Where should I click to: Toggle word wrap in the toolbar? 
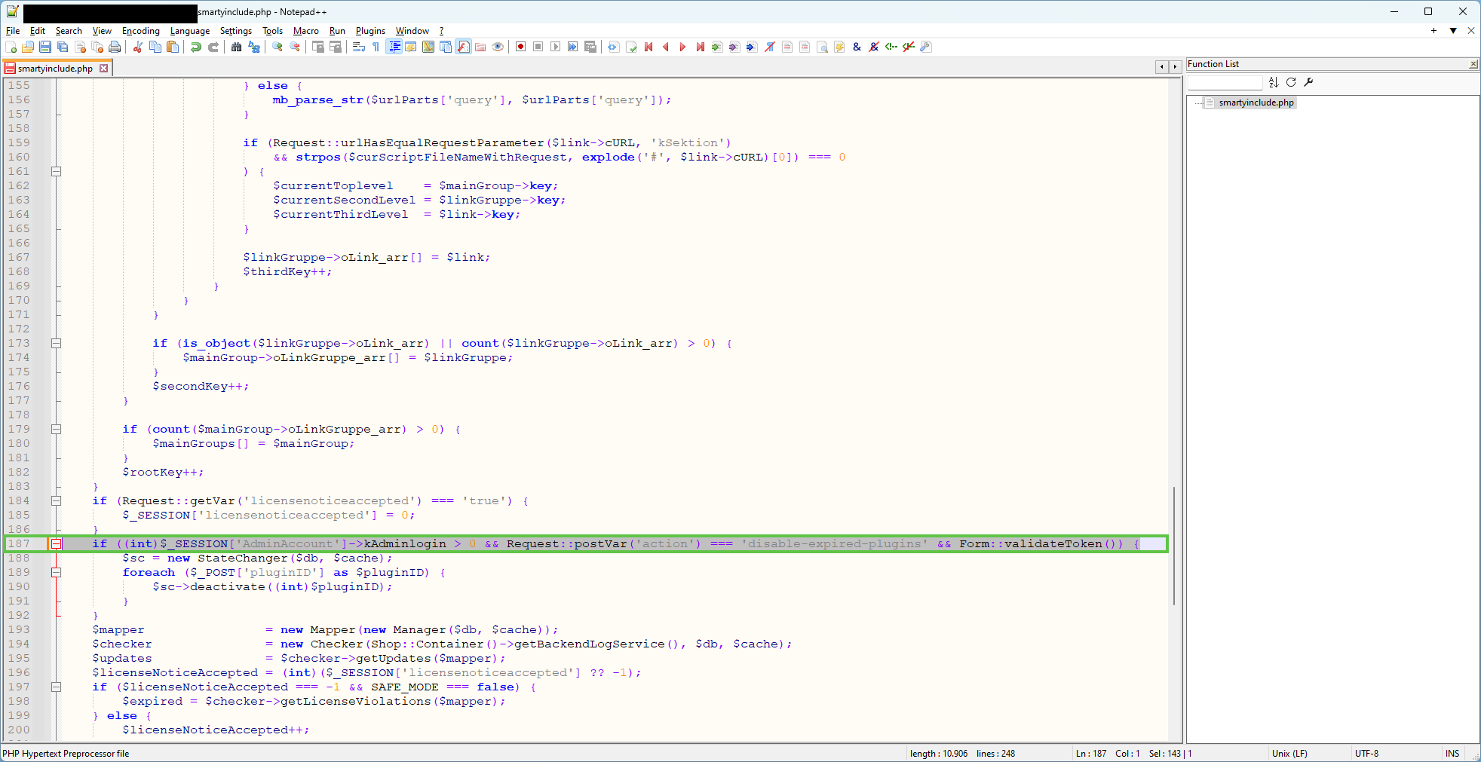click(x=359, y=47)
